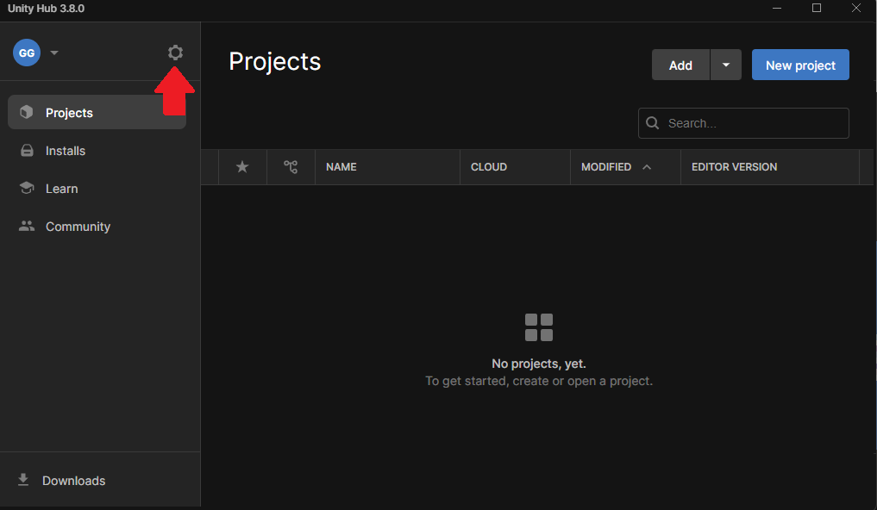Viewport: 877px width, 510px height.
Task: Click the search magnifier icon
Action: [652, 123]
